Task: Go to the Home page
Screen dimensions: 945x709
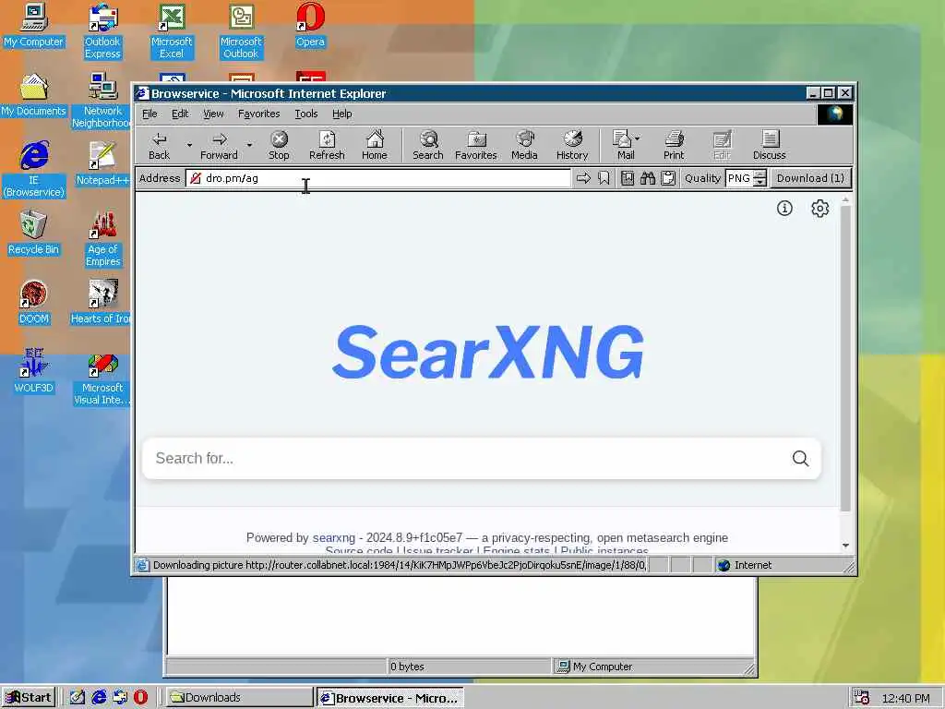Action: click(375, 146)
